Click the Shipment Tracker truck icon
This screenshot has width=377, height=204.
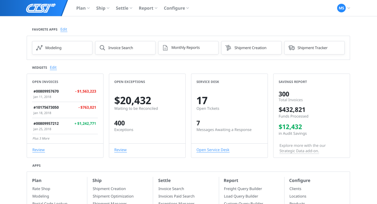[x=291, y=48]
